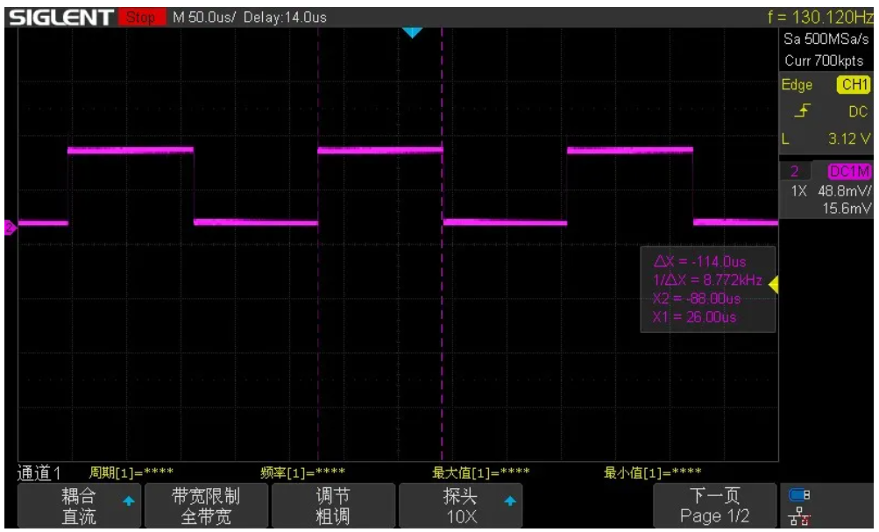Image resolution: width=879 pixels, height=532 pixels.
Task: Click the Sa 500MSa/s sample rate
Action: pos(826,39)
